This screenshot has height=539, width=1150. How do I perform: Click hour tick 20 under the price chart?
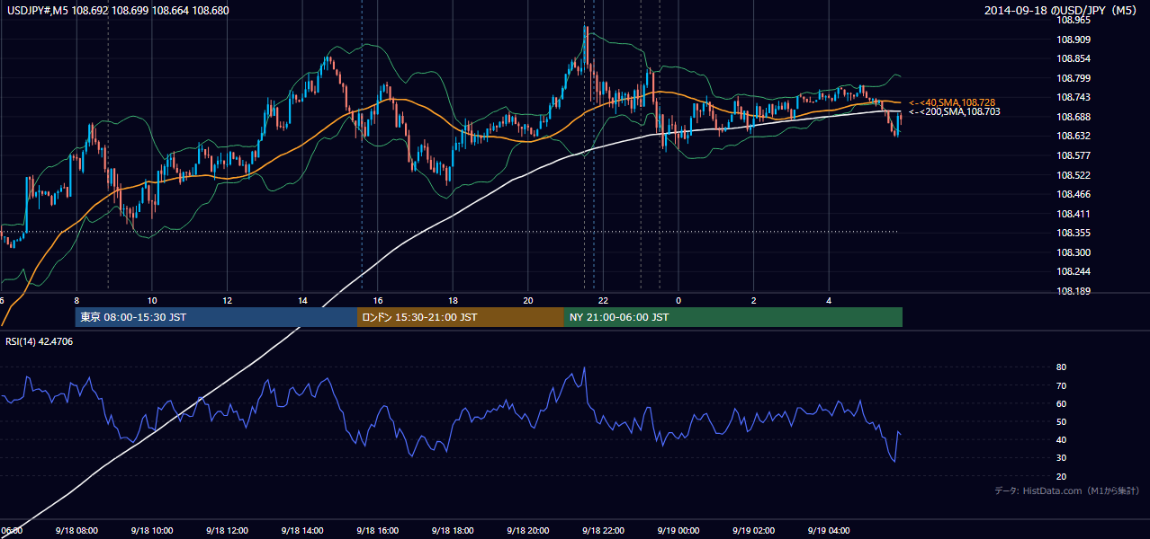pos(529,301)
